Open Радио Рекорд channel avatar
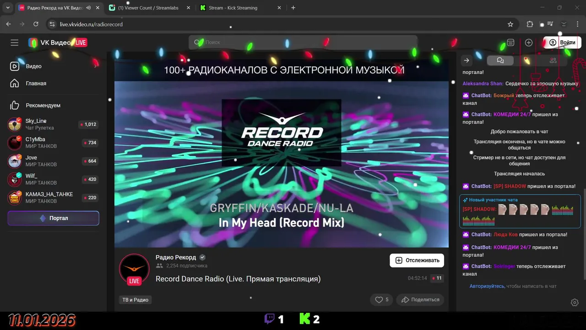The image size is (586, 330). (134, 269)
